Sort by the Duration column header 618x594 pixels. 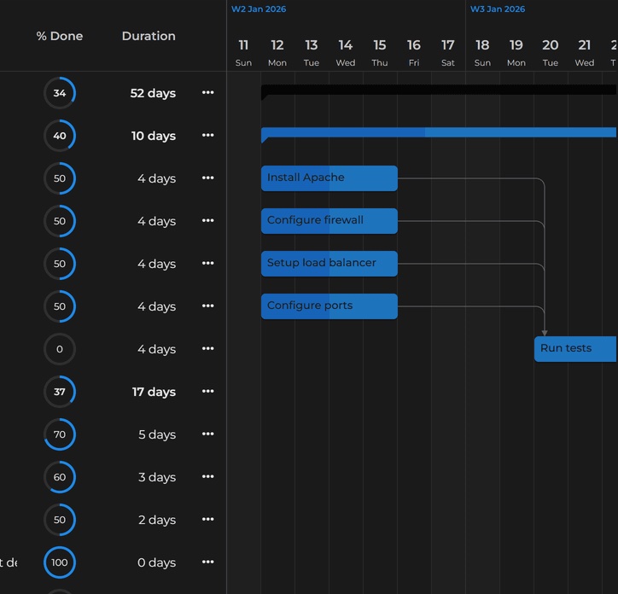(149, 36)
